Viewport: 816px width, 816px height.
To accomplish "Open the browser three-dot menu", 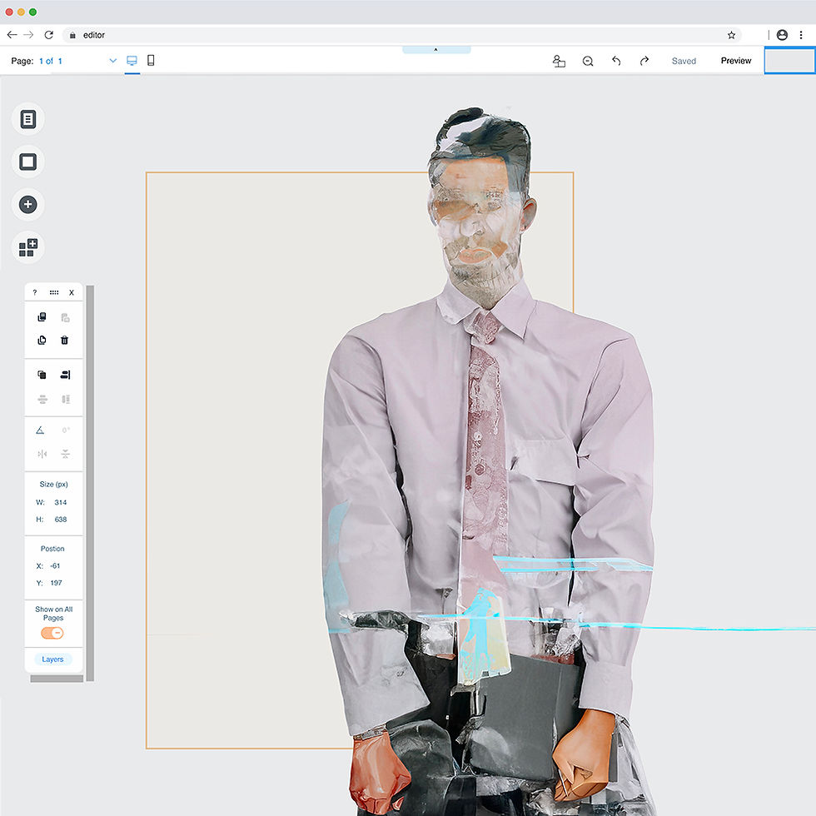I will [801, 35].
